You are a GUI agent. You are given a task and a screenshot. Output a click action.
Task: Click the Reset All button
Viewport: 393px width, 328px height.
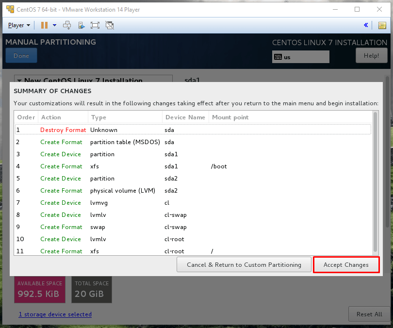[x=369, y=314]
